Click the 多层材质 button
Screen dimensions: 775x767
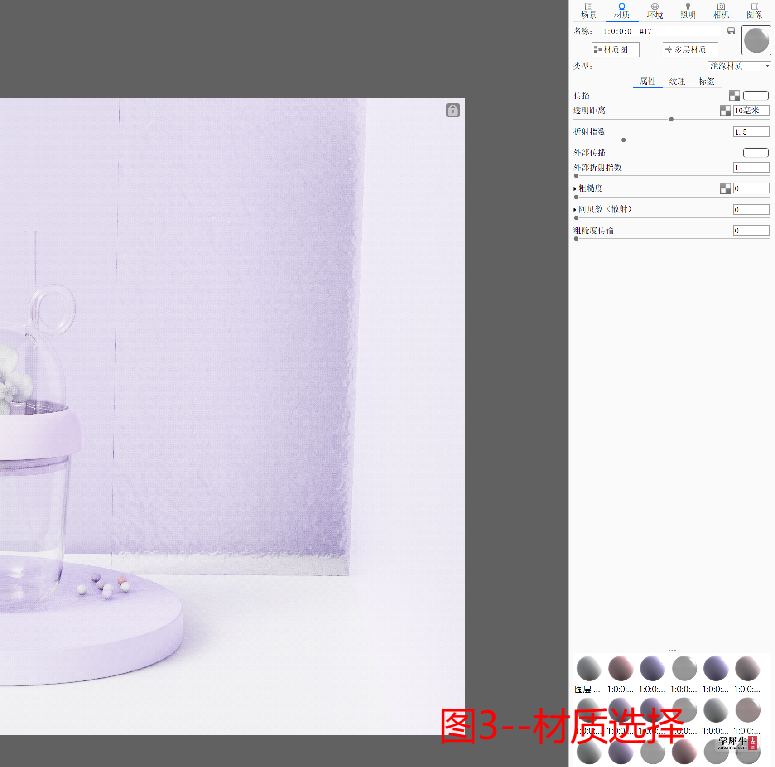click(x=690, y=49)
